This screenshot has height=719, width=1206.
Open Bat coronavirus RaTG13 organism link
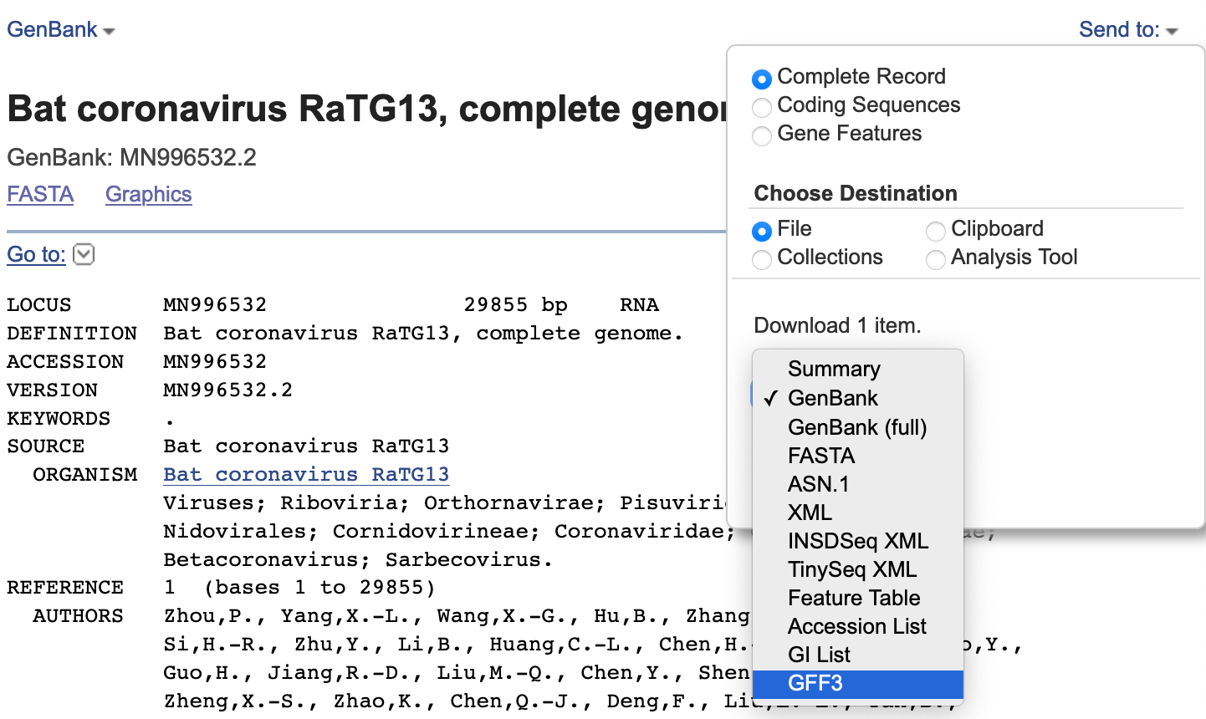point(306,474)
